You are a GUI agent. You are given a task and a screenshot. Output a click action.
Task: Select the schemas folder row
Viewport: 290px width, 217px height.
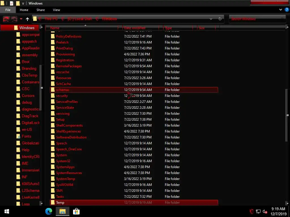tap(134, 90)
